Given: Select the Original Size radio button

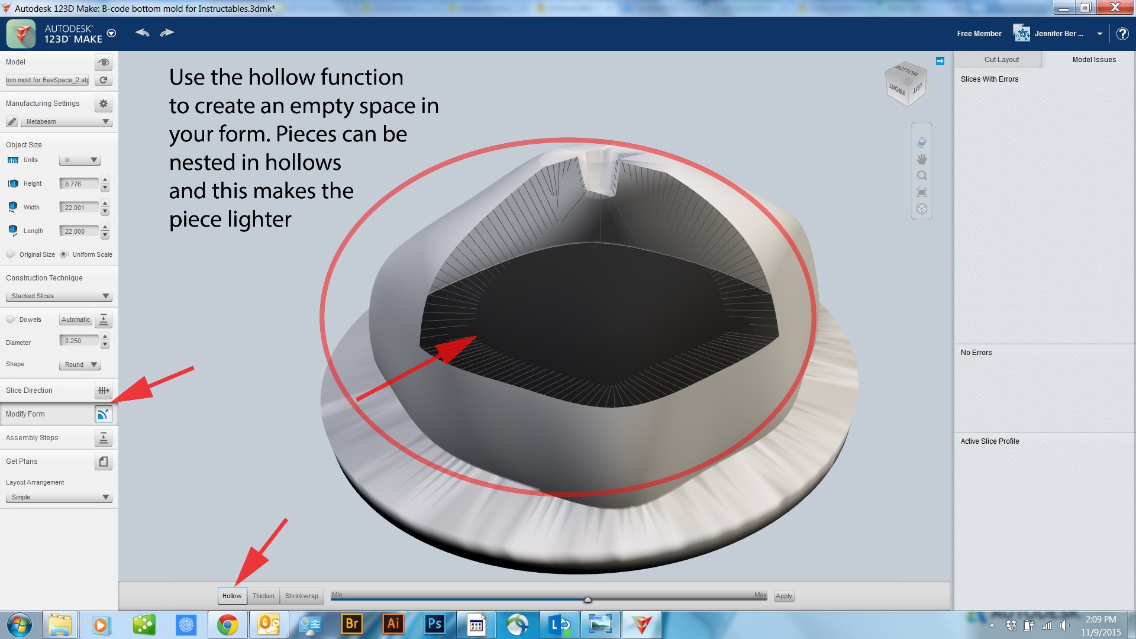Looking at the screenshot, I should coord(10,254).
